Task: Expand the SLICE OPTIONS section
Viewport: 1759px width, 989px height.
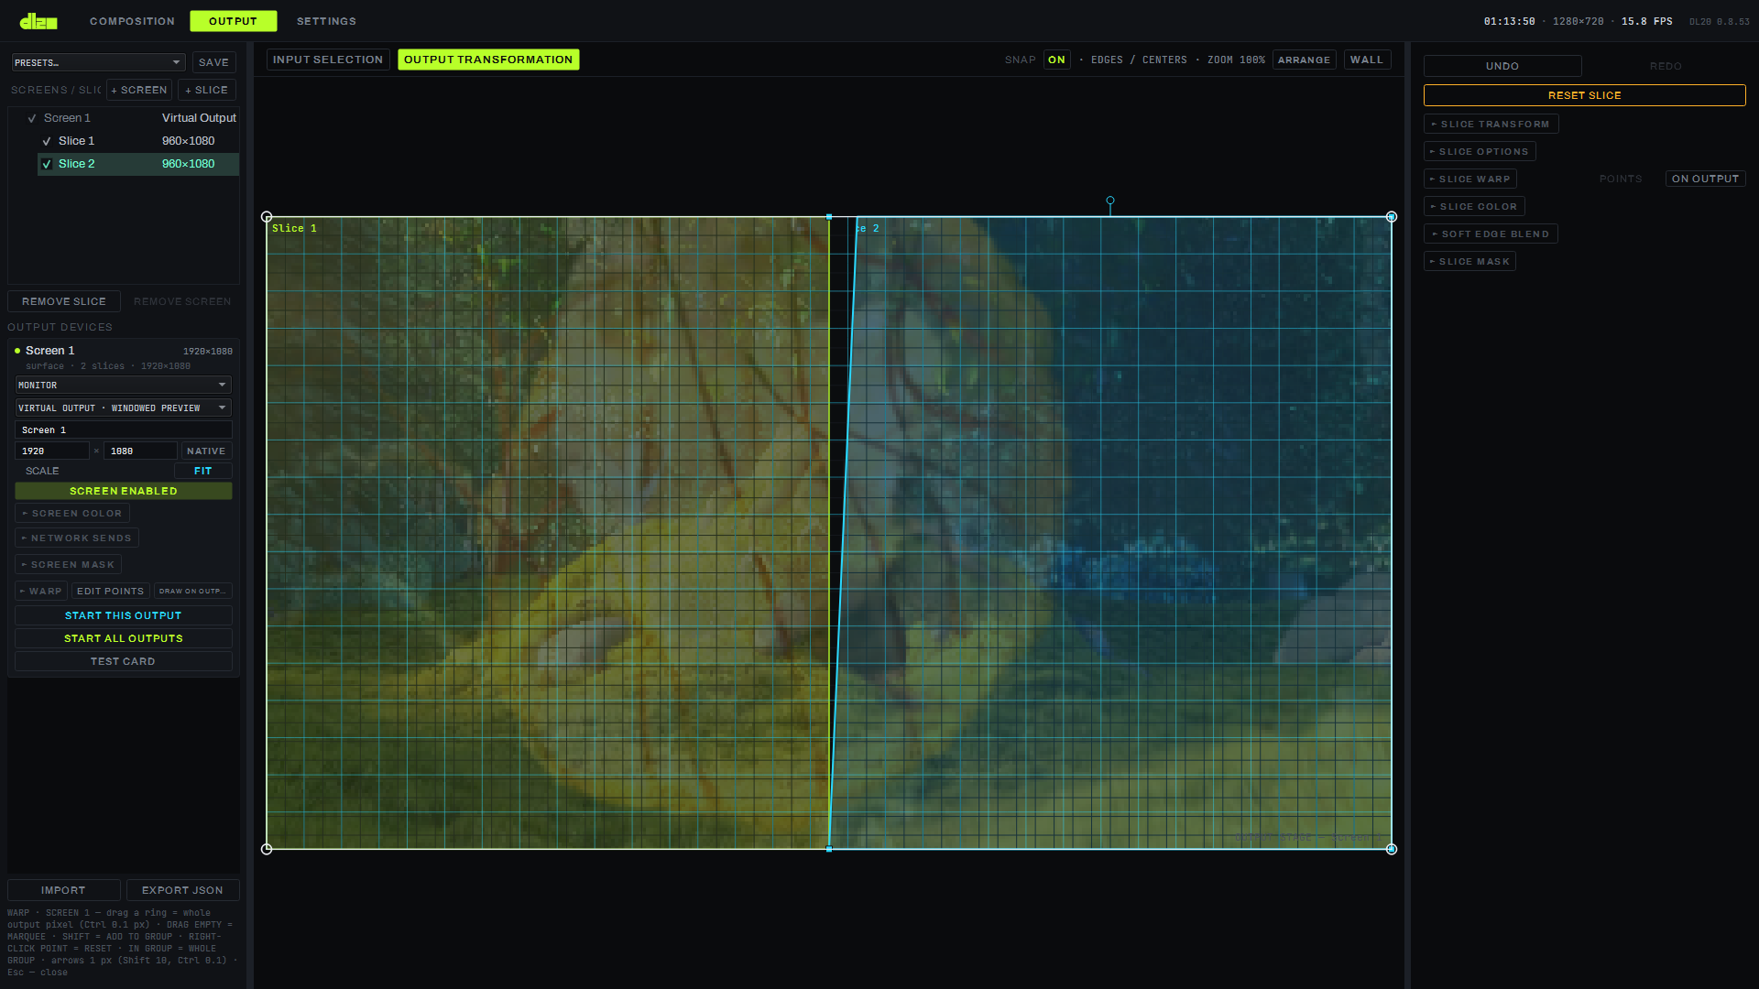Action: (x=1480, y=151)
